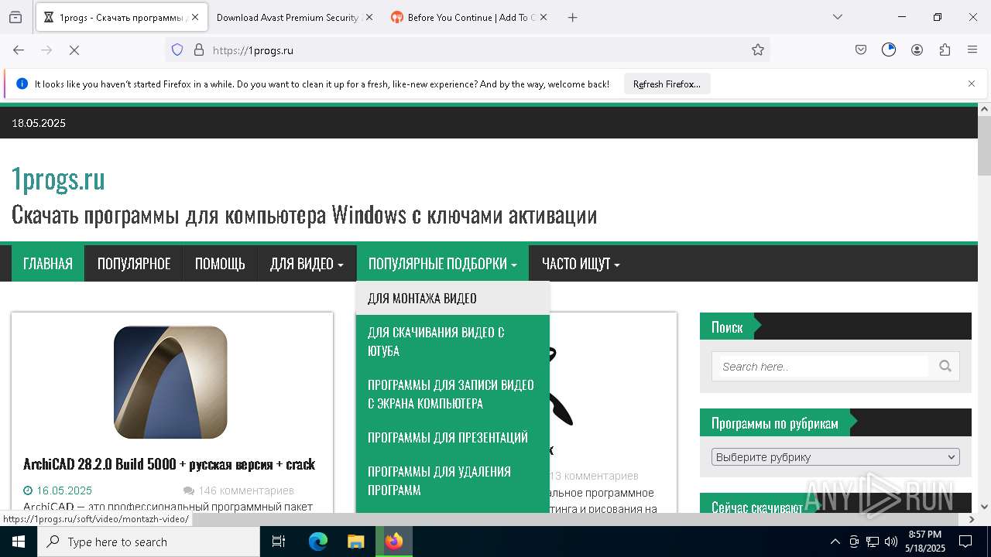The width and height of the screenshot is (991, 557).
Task: Collapse ПОПУЛЯРНЫЕ ПОДБОРКИ dropdown menu
Action: point(442,264)
